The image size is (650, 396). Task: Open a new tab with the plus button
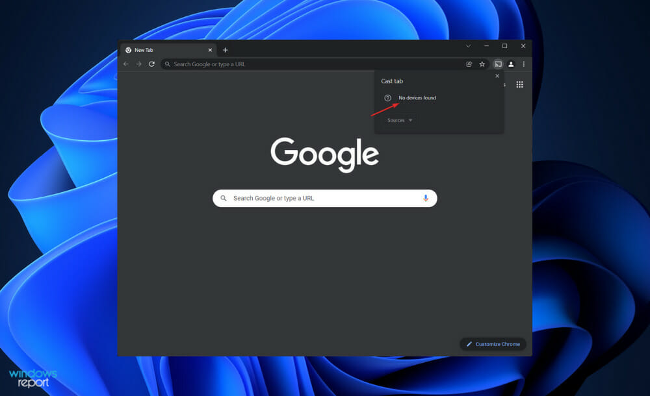click(x=225, y=50)
